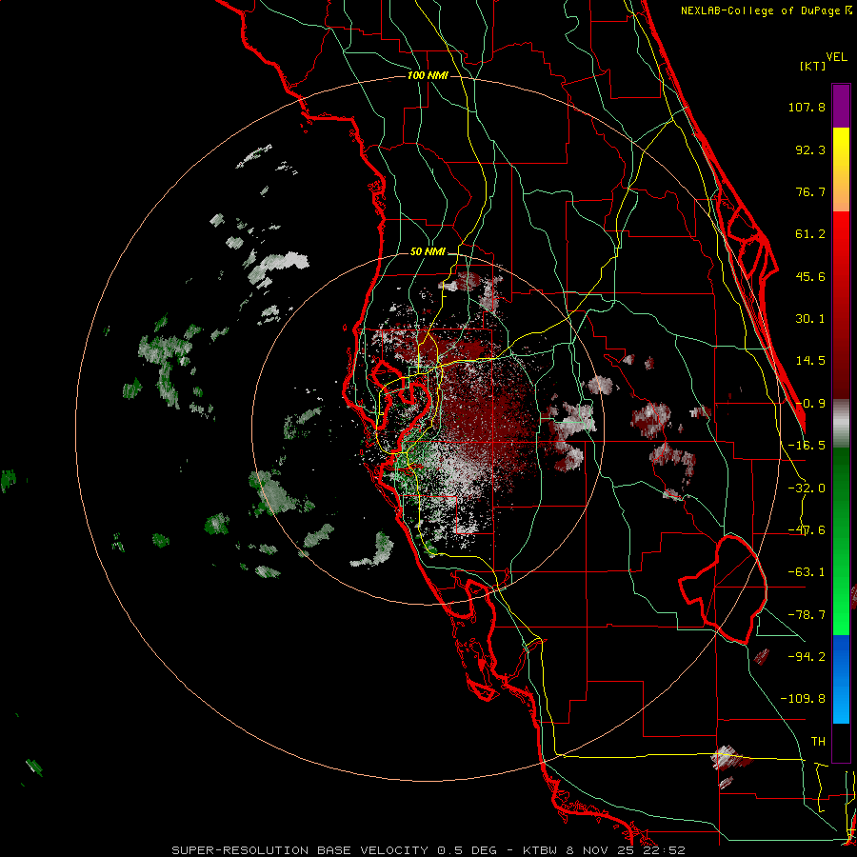Click the [KT] units label

coord(813,66)
